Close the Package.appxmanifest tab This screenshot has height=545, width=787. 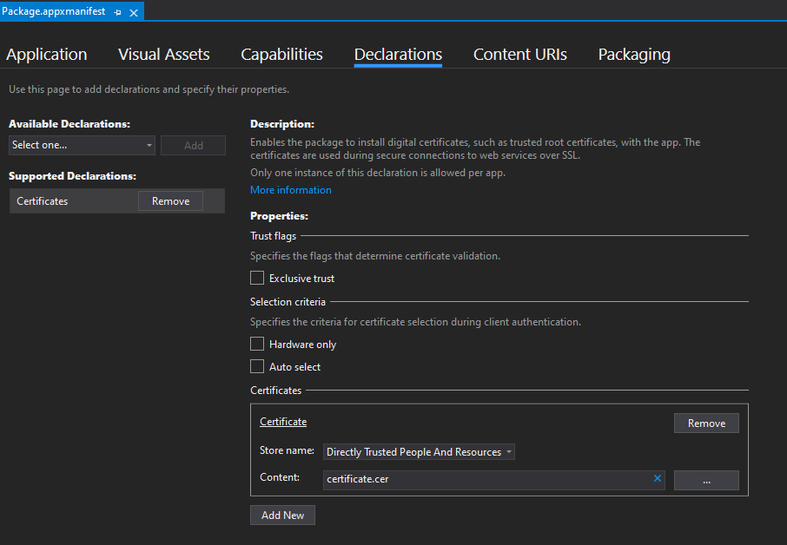coord(134,12)
